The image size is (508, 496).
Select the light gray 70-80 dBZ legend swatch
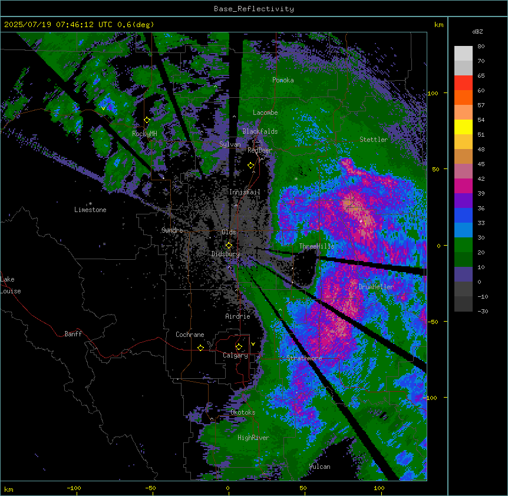(x=463, y=54)
